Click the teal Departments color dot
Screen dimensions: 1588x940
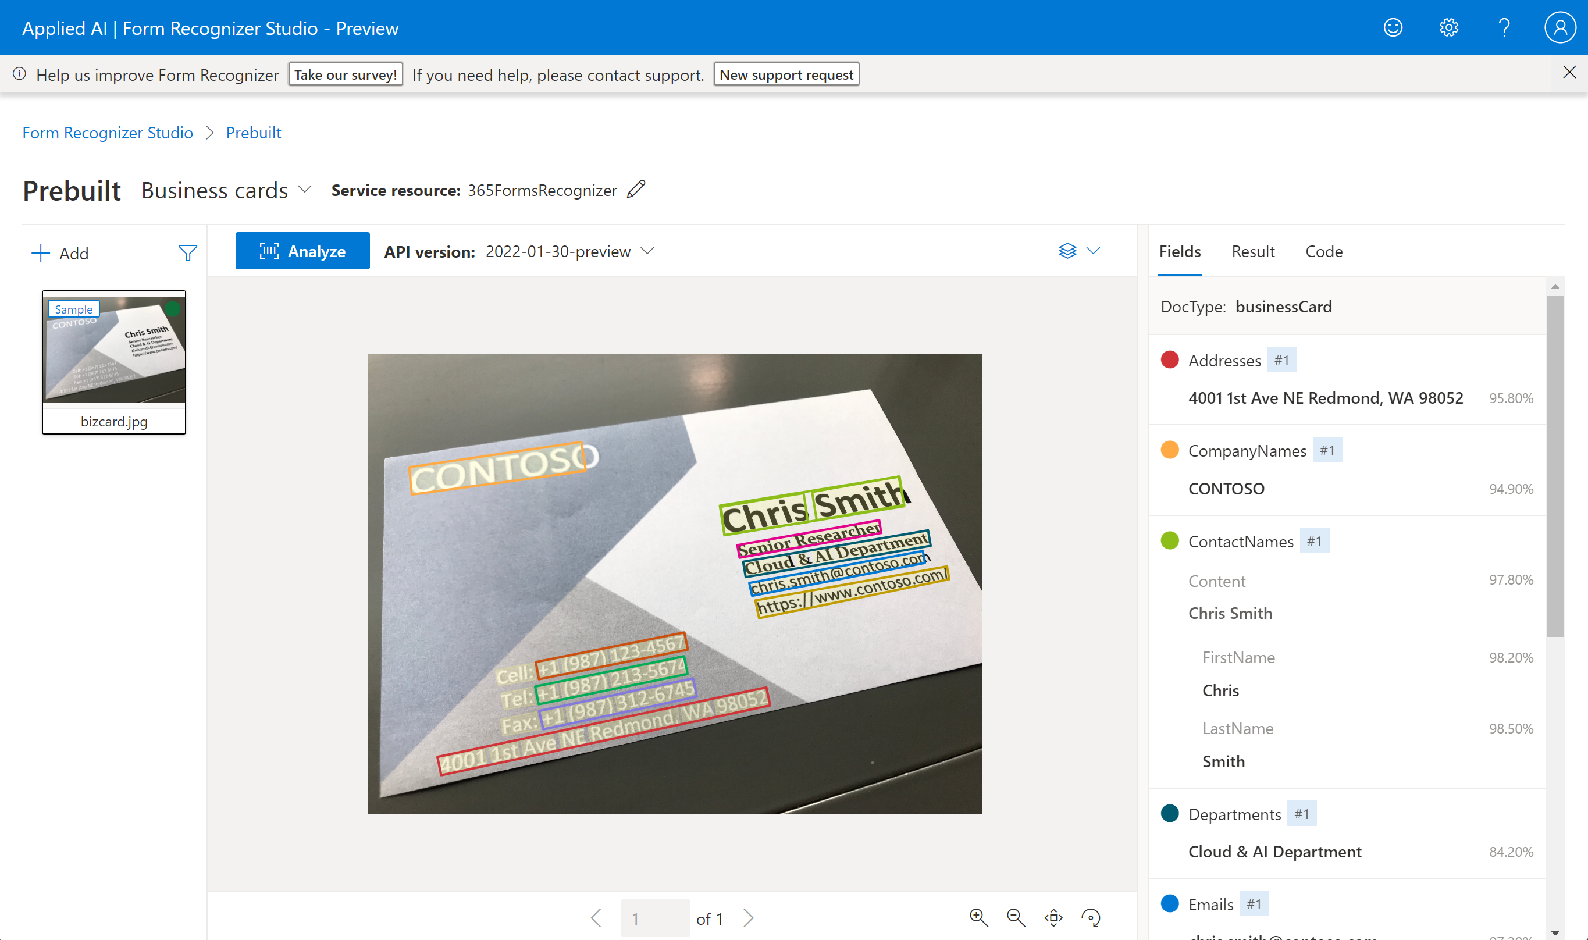point(1169,813)
